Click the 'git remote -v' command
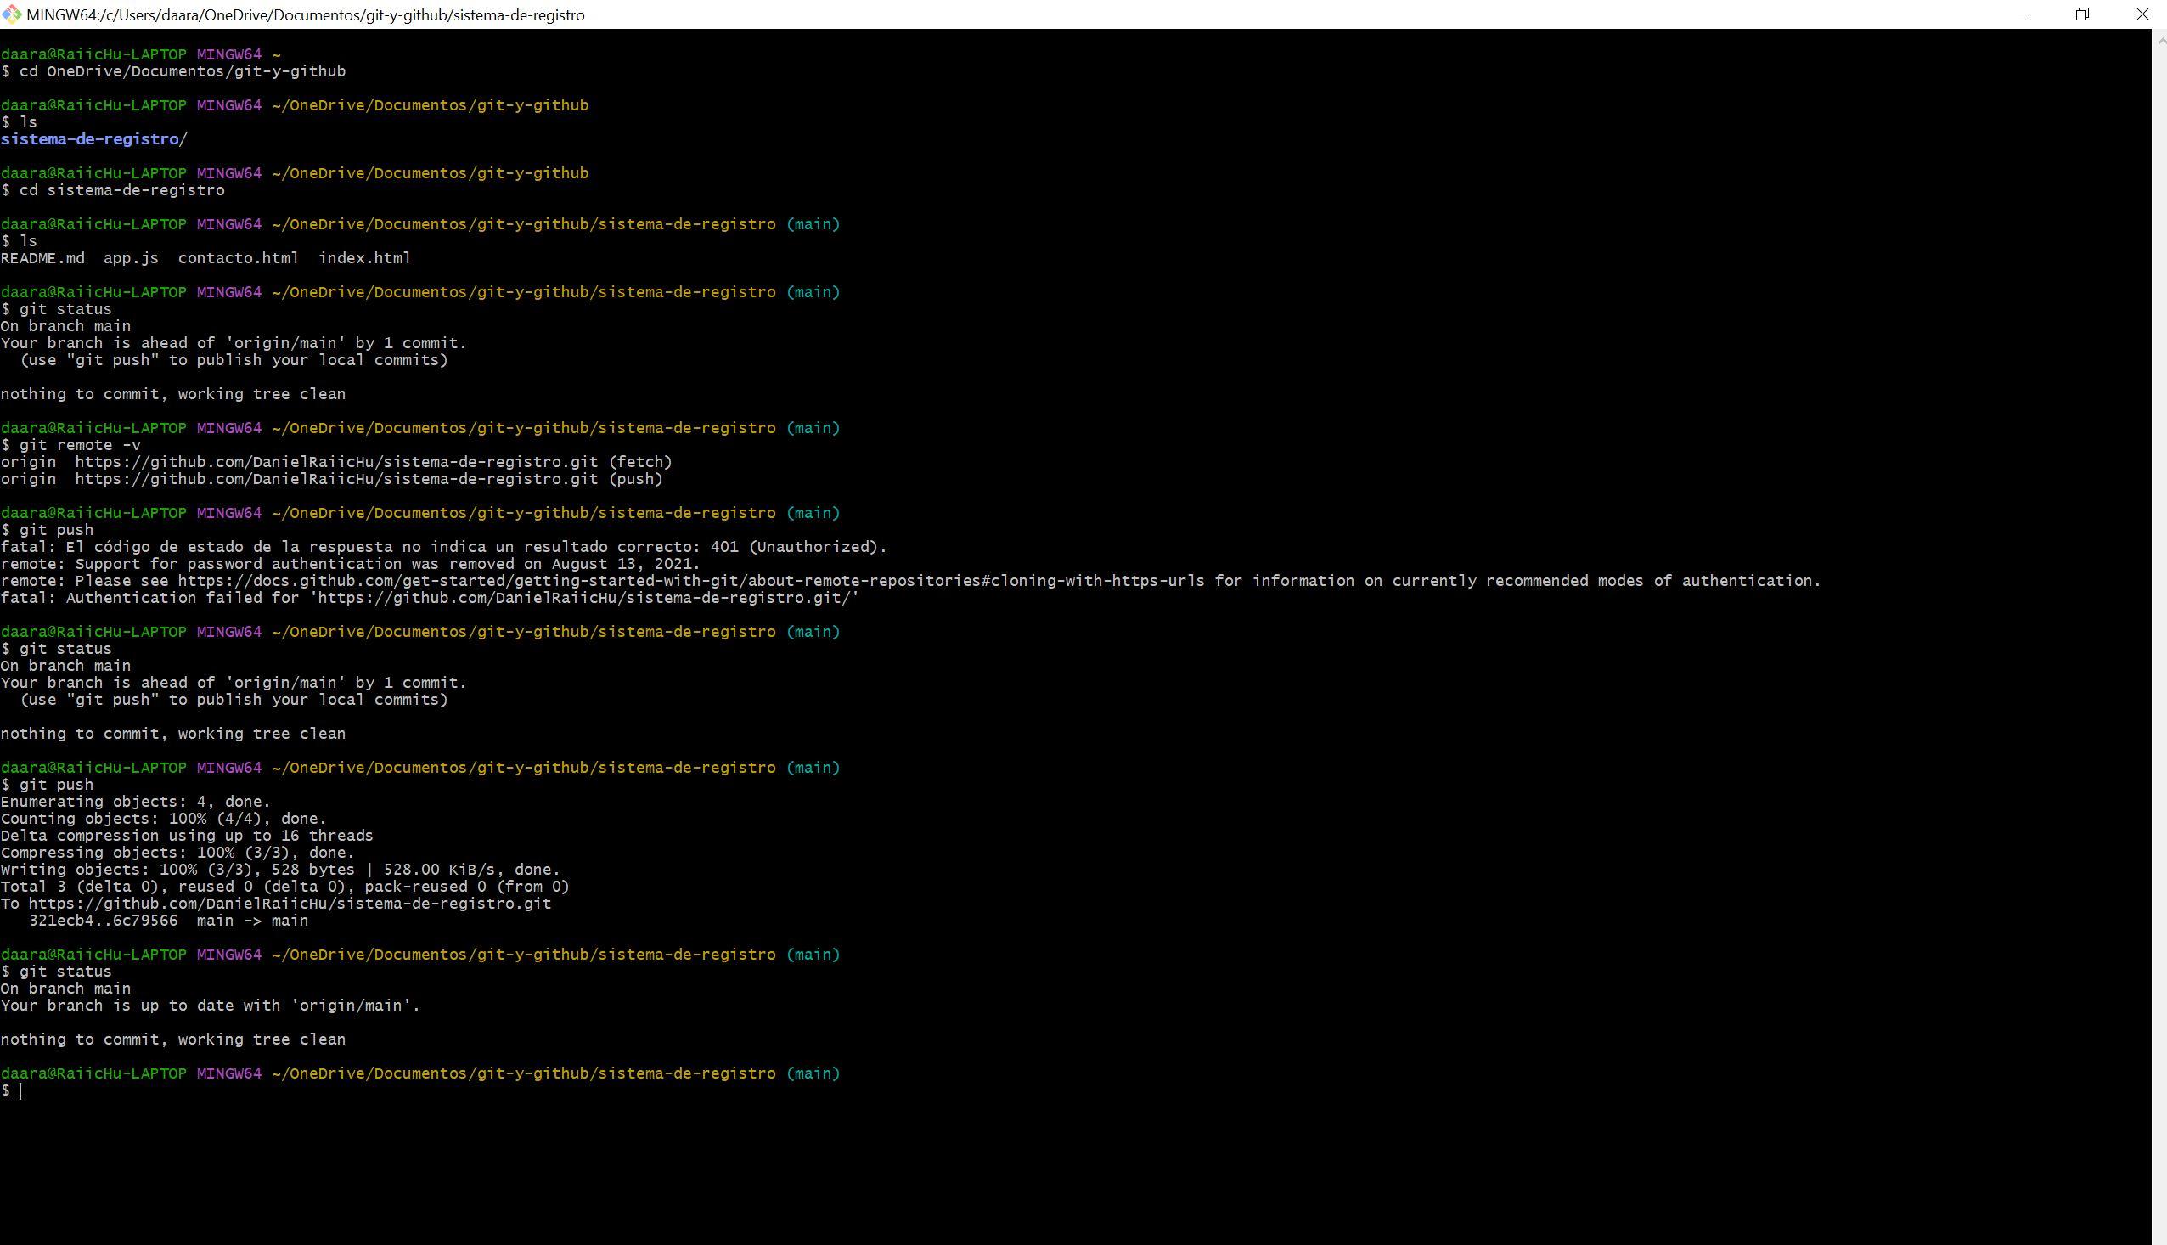Image resolution: width=2167 pixels, height=1245 pixels. [x=80, y=445]
